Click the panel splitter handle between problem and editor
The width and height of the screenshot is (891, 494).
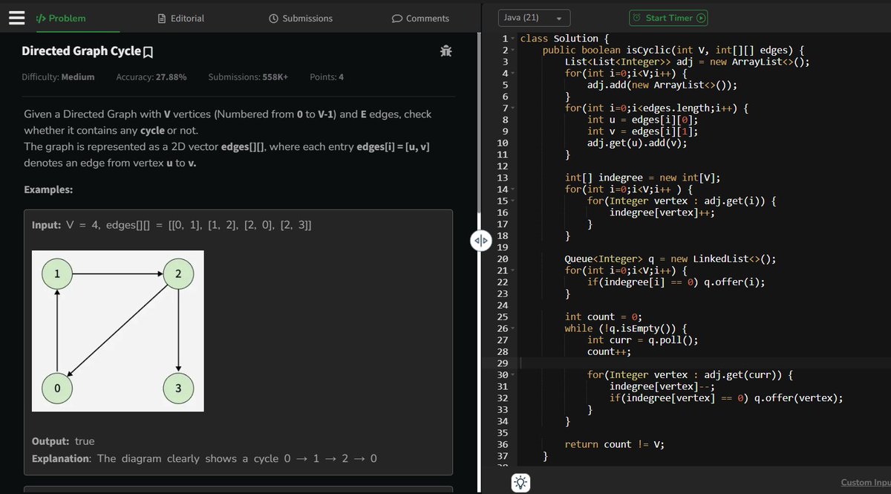[480, 241]
